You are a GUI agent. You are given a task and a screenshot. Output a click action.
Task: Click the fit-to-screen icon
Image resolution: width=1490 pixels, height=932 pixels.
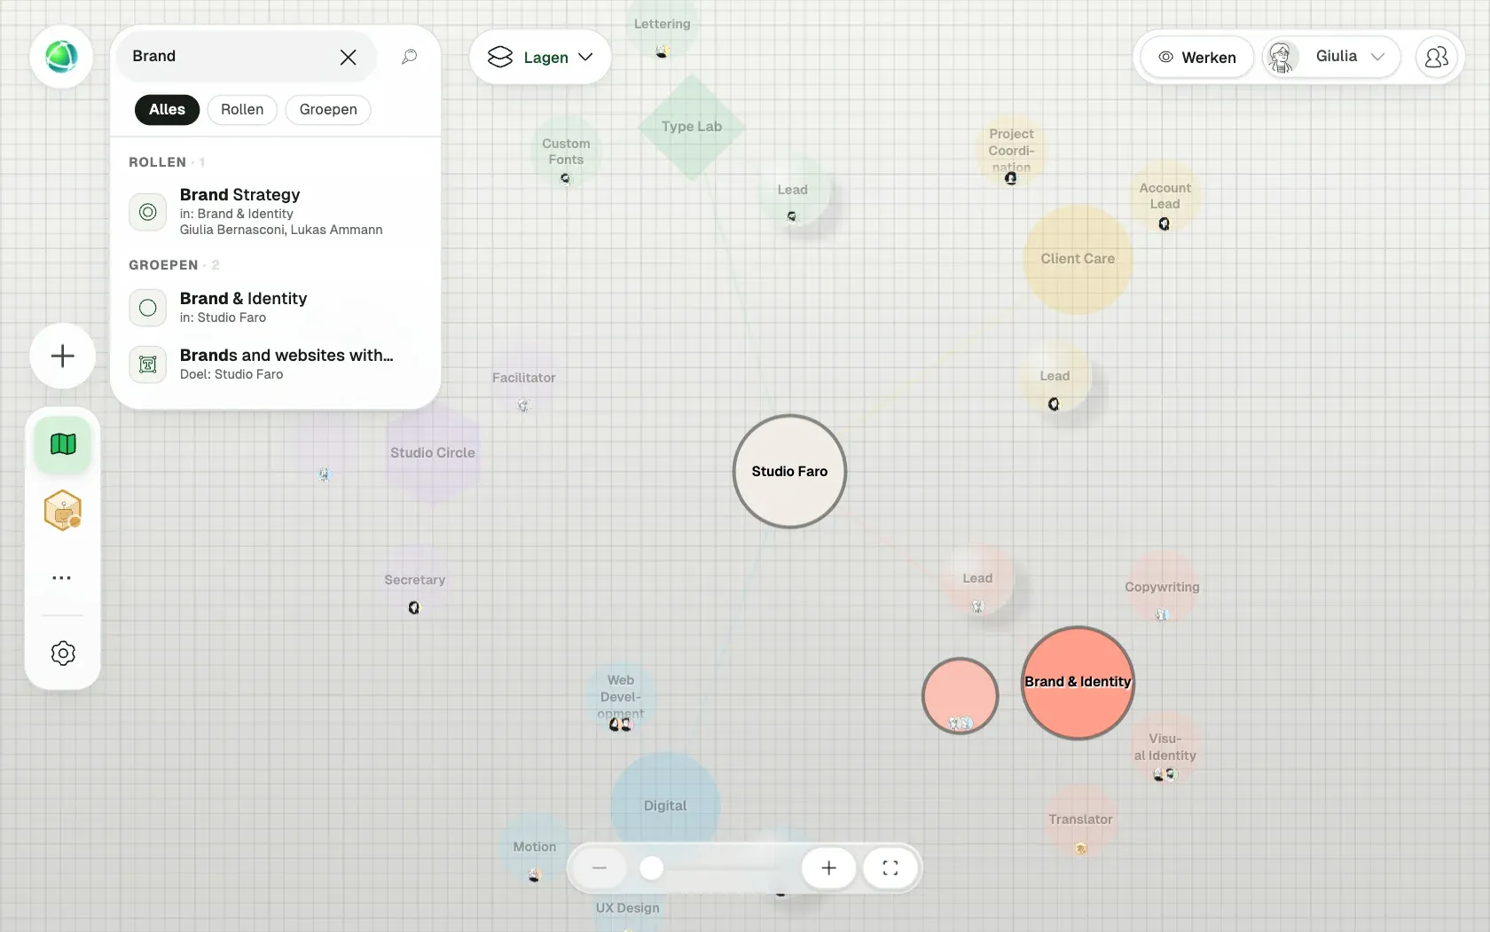click(890, 868)
